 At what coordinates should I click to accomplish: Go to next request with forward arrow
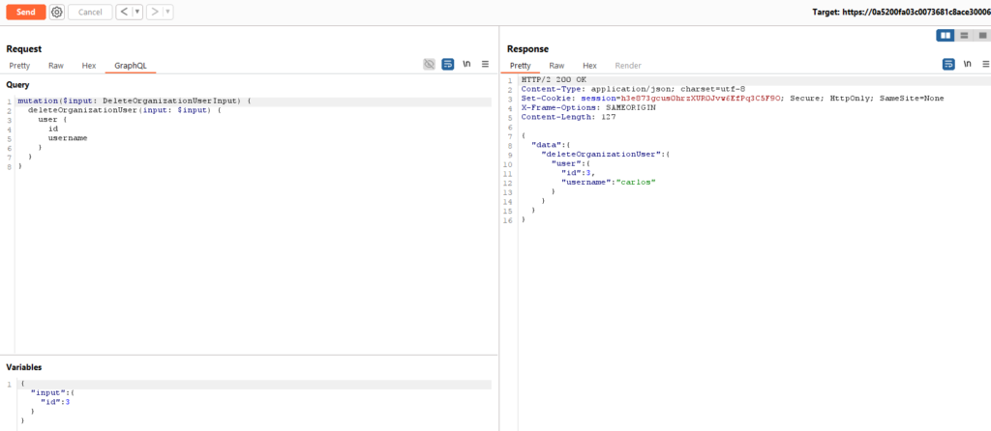154,12
